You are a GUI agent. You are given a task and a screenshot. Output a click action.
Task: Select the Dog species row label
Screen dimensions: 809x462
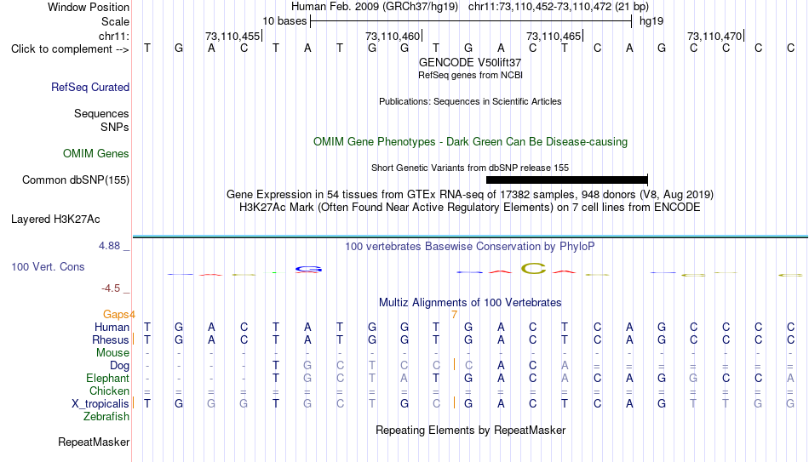pos(119,366)
